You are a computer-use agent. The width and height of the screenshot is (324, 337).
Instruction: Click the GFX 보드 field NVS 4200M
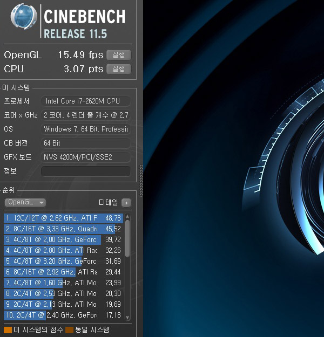(86, 157)
